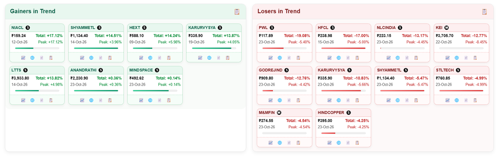Click the clipboard icon on Losers SHYAMMETL card
499x157 pixels.
[x=416, y=100]
